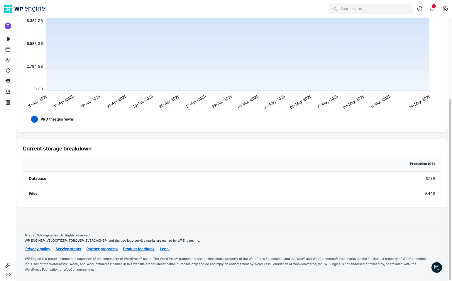Click the 8.382 GB axis label

click(35, 21)
